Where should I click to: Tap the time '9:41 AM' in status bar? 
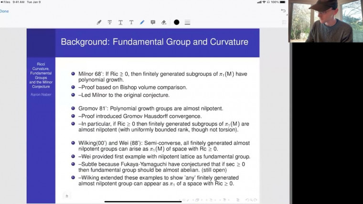[18, 2]
